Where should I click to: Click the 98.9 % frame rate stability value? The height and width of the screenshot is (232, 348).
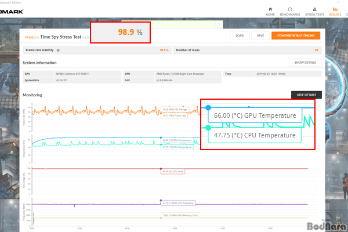point(164,50)
